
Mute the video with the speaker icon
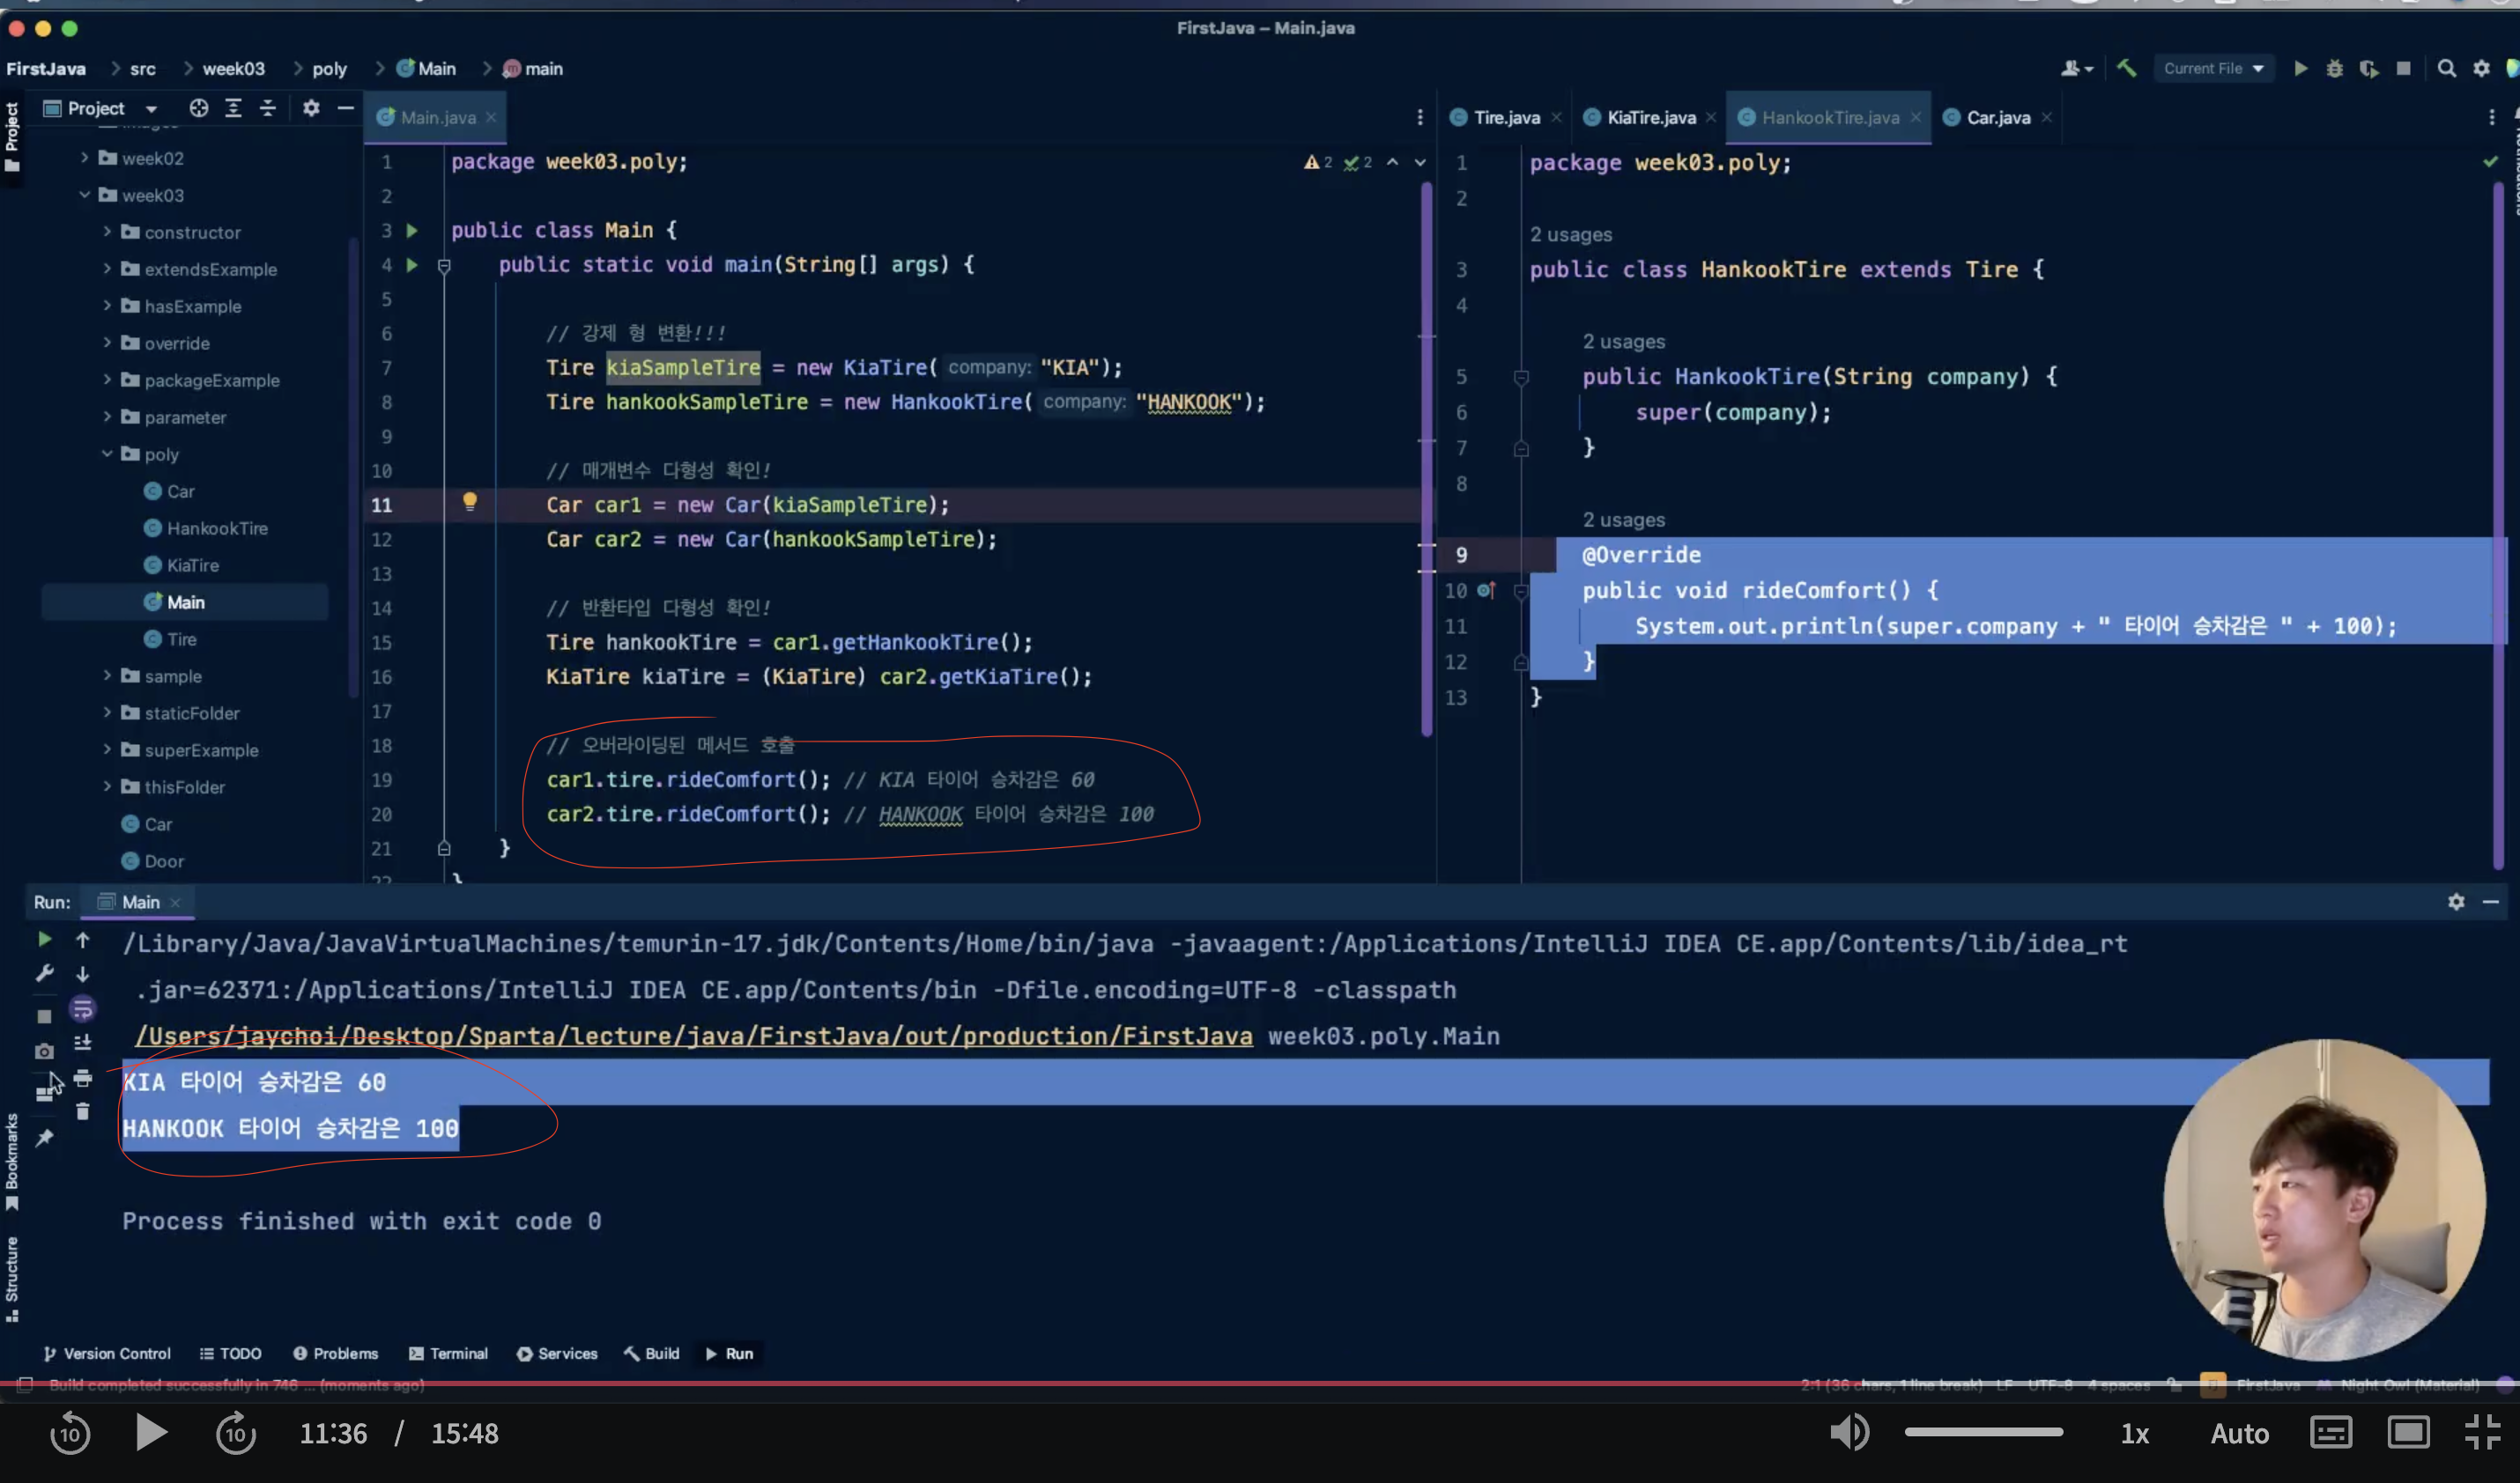tap(1849, 1433)
